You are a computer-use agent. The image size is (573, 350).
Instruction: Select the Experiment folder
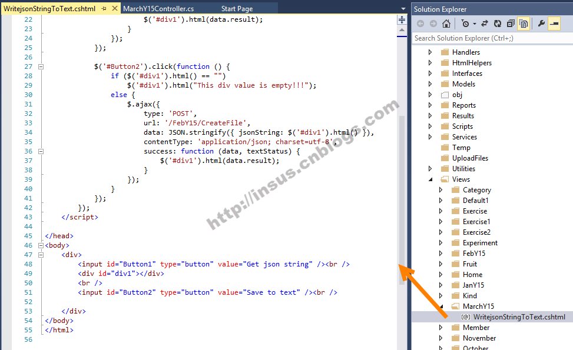coord(480,243)
